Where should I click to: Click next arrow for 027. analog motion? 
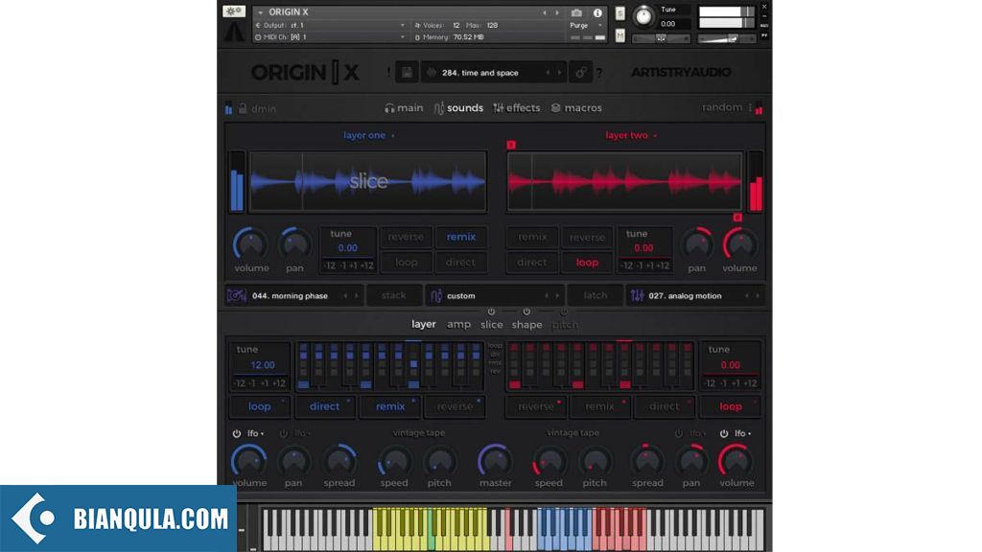[758, 295]
